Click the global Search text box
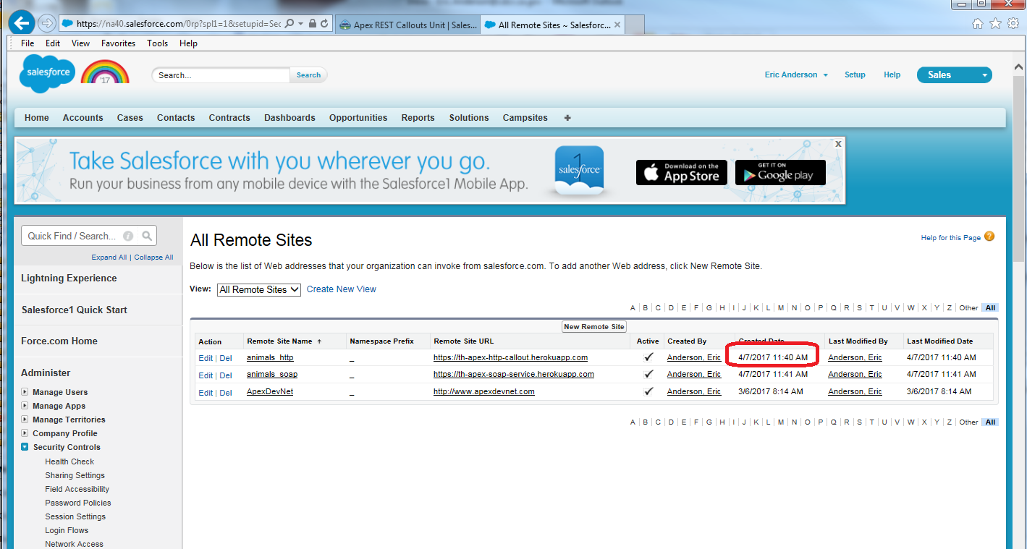Viewport: 1027px width, 549px height. pos(221,75)
